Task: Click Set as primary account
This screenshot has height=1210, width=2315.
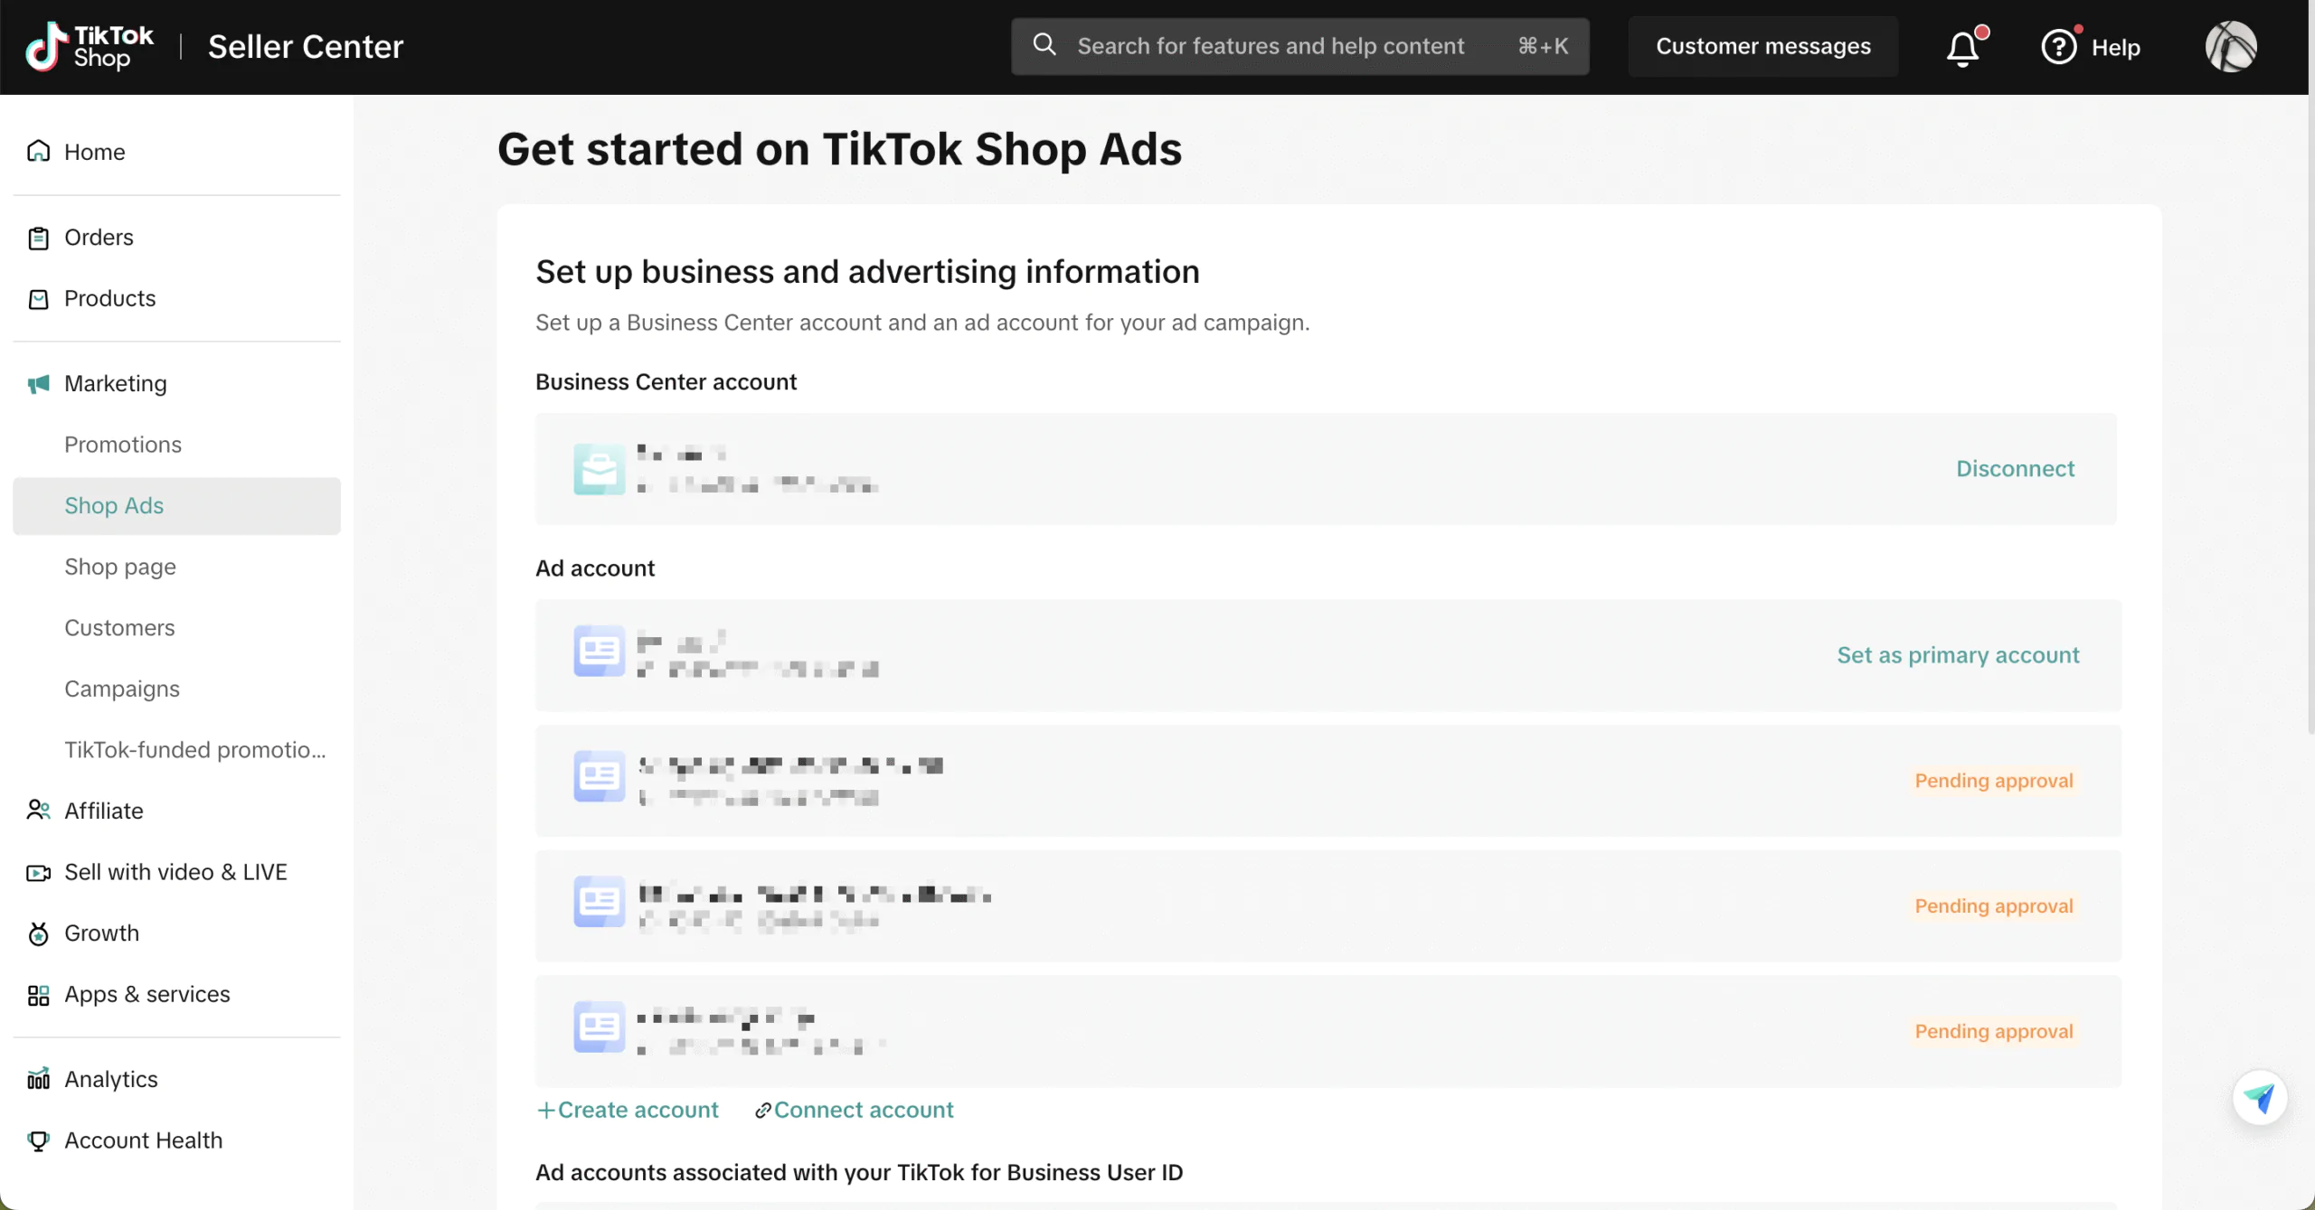Action: (x=1958, y=655)
